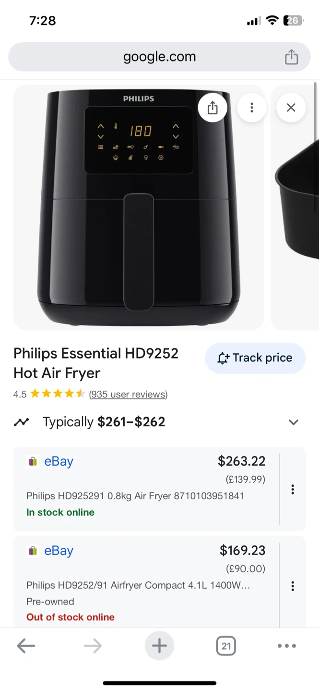This screenshot has height=692, width=319.
Task: Tap the three-dot browser menu at bottom right
Action: tap(286, 645)
